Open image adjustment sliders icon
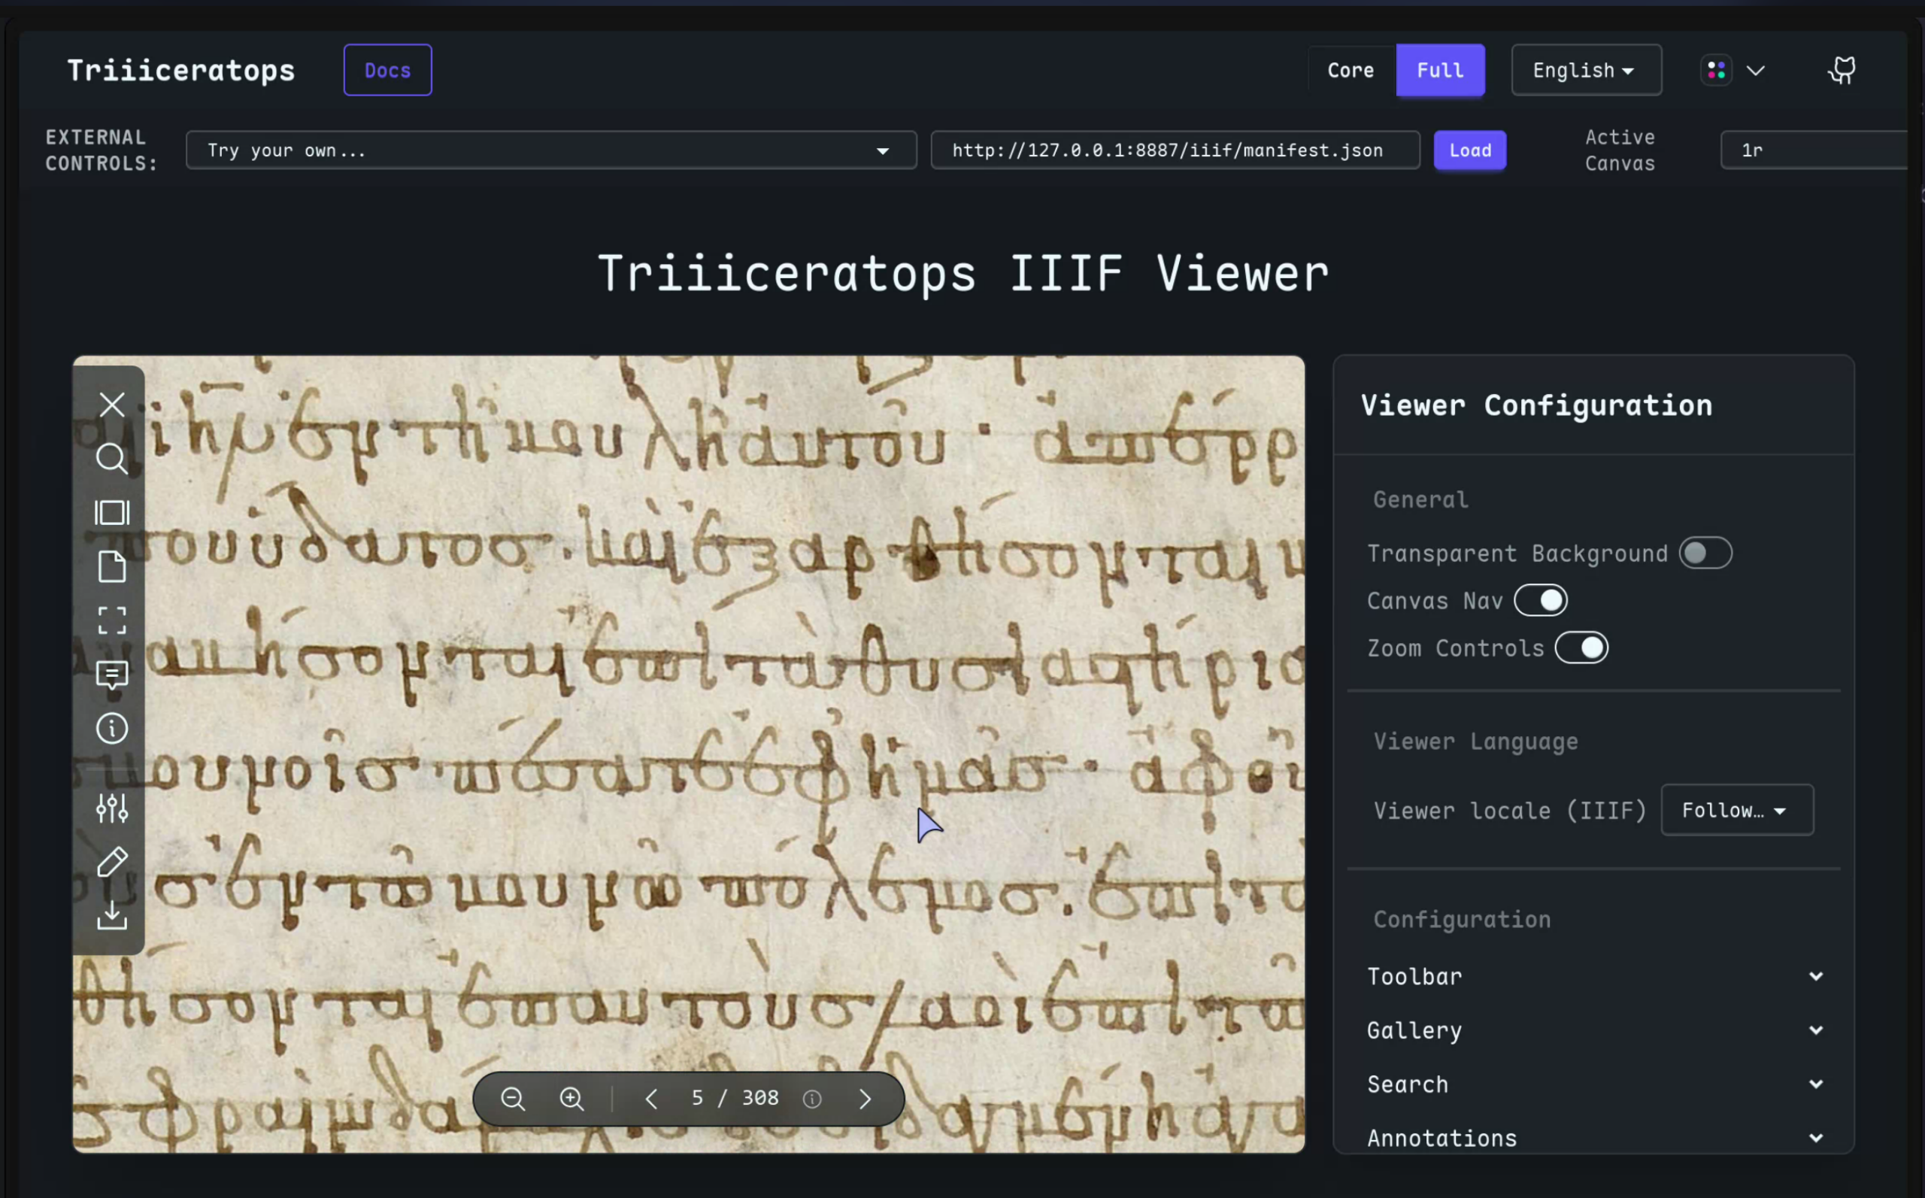Image resolution: width=1925 pixels, height=1198 pixels. click(112, 808)
